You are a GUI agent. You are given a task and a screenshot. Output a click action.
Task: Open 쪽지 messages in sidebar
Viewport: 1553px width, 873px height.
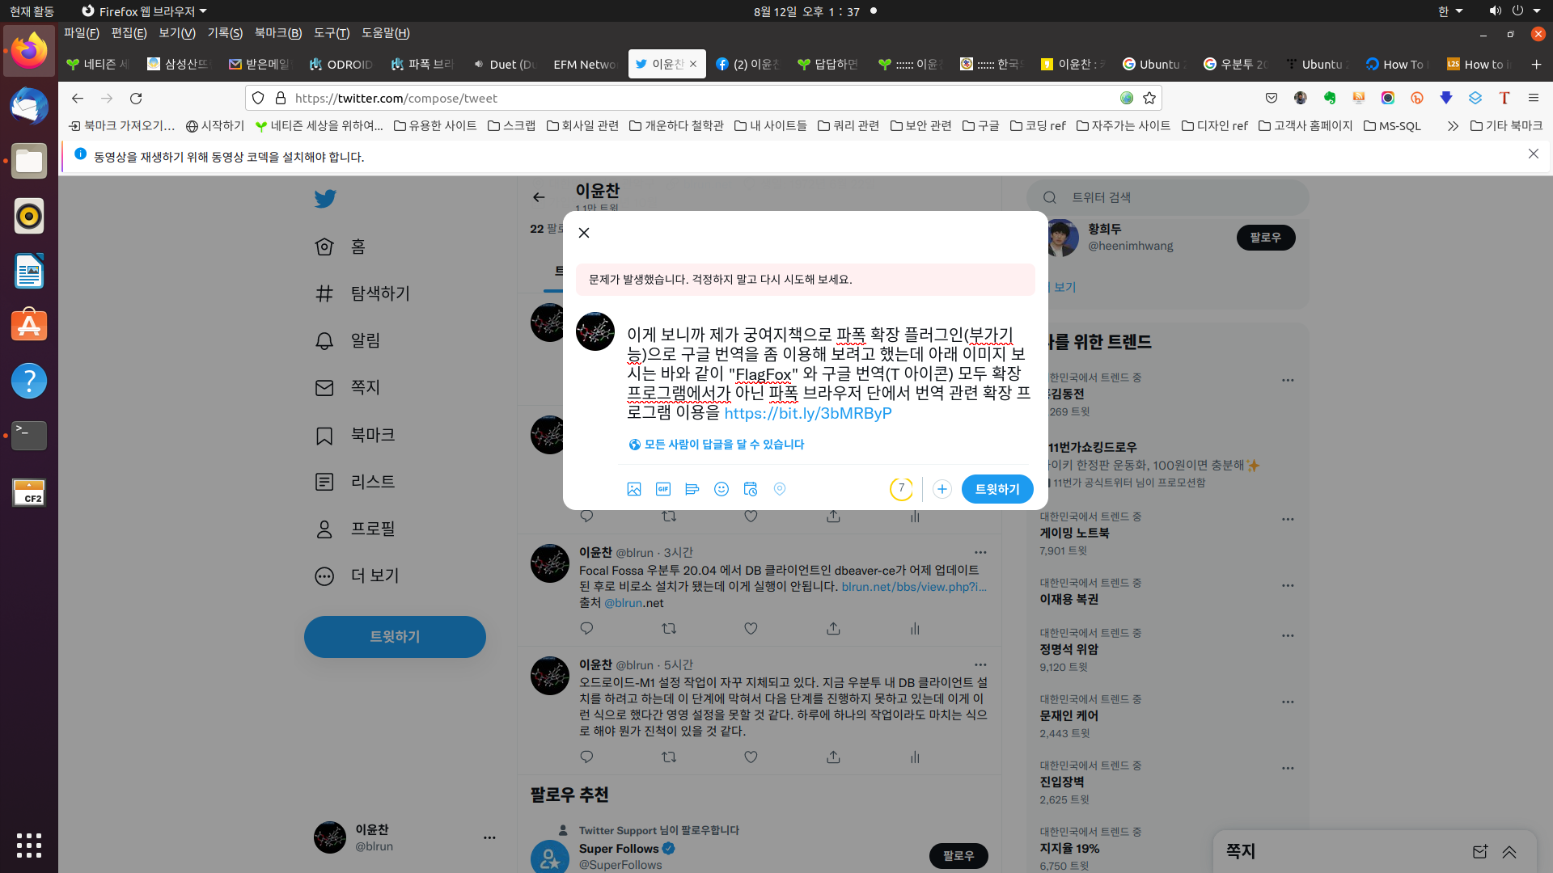click(x=348, y=388)
